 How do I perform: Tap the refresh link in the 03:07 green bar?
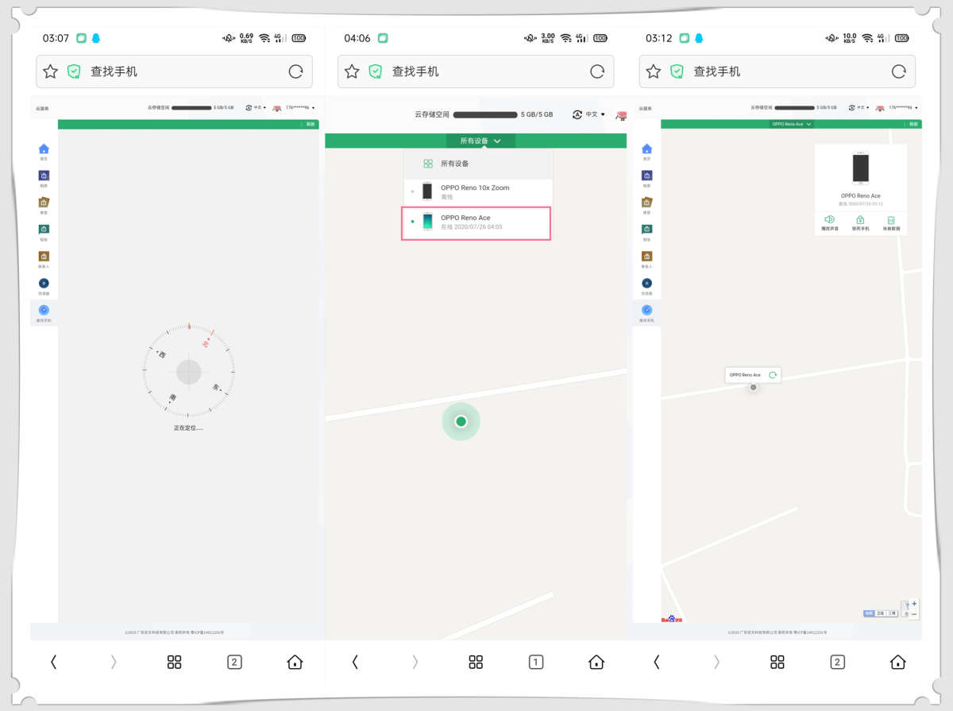pyautogui.click(x=311, y=124)
